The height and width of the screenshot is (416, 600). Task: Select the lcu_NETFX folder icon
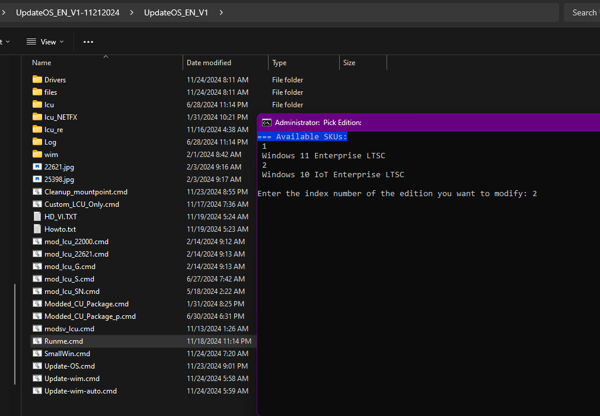tap(37, 117)
